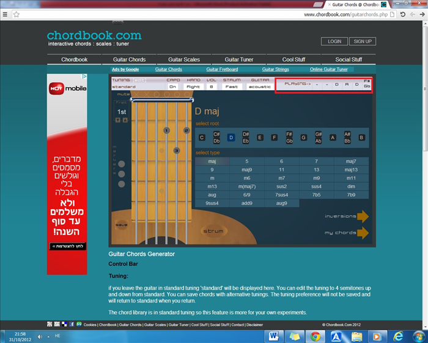The height and width of the screenshot is (343, 428).
Task: Open my chords arrow
Action: 363,233
